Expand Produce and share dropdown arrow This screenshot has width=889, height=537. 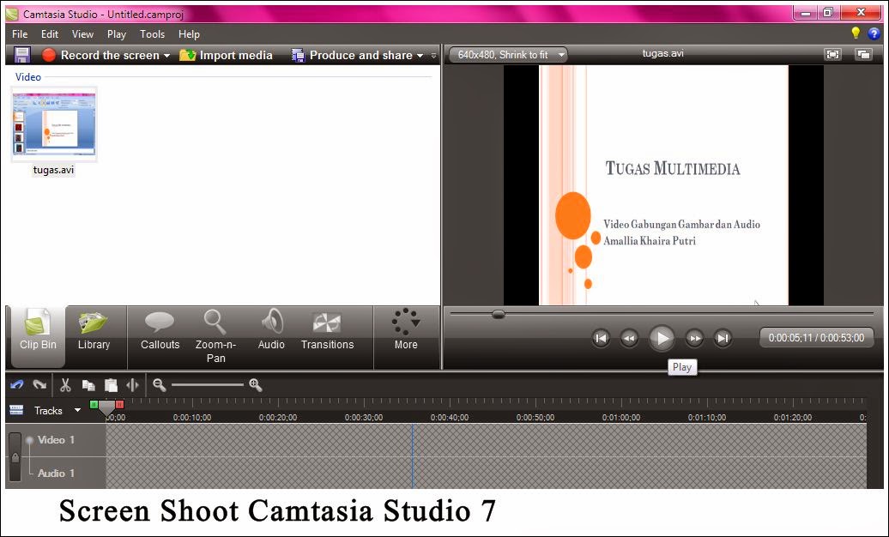coord(420,56)
